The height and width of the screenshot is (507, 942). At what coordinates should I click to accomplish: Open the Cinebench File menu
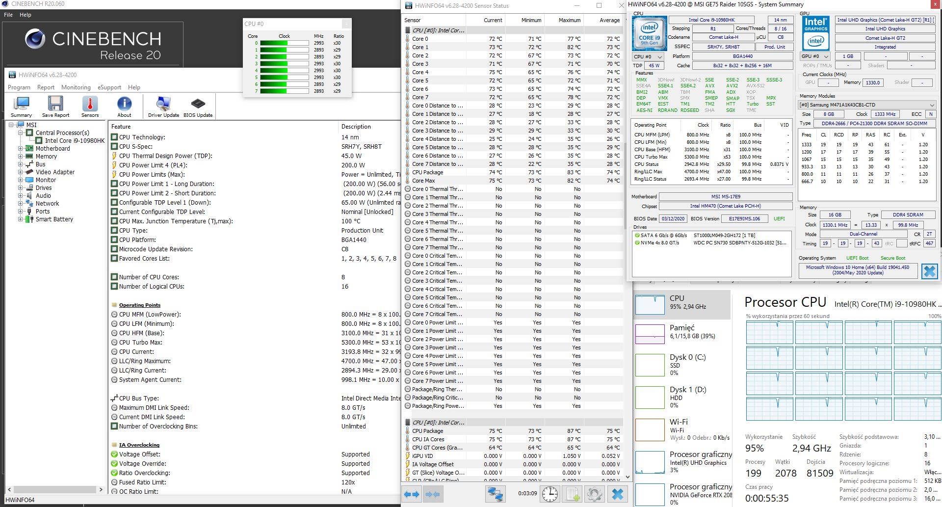coord(8,15)
